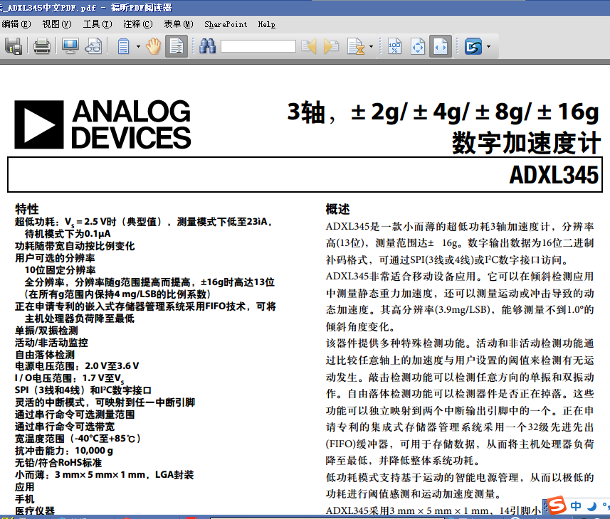Click the 特性 section heading
This screenshot has width=610, height=519.
click(x=27, y=209)
